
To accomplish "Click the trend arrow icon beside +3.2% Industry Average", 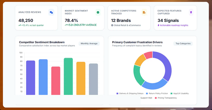I will pos(66,25).
